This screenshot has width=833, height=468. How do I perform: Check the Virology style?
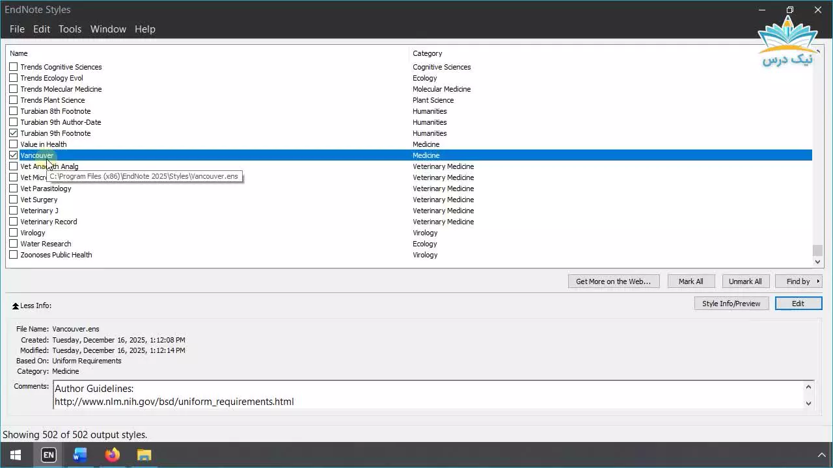14,233
